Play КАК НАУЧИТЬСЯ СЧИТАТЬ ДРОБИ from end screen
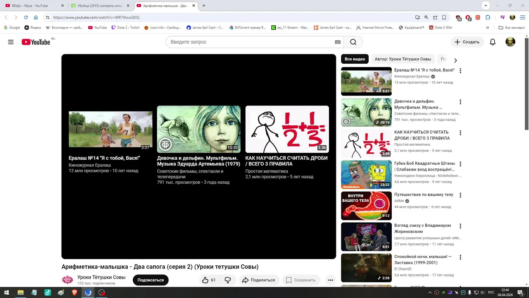 click(287, 129)
